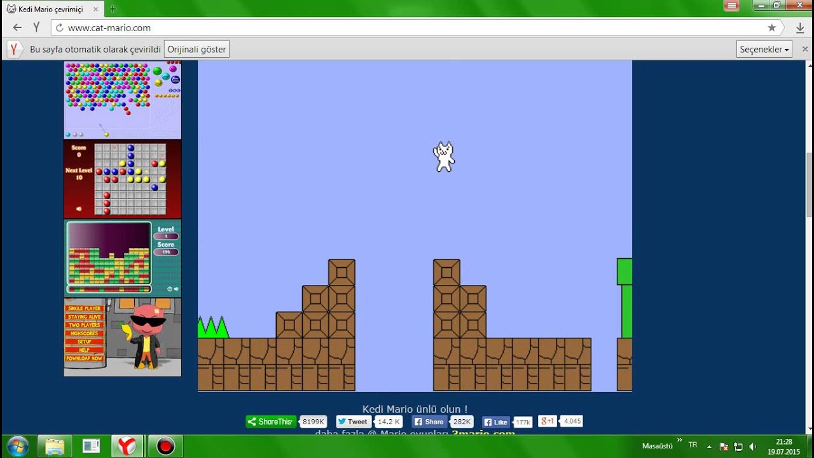Click the Google +1 button
This screenshot has width=814, height=458.
pyautogui.click(x=548, y=421)
